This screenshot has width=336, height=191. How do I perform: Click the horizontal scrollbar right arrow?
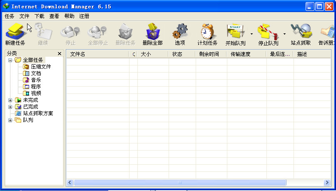coord(327,182)
